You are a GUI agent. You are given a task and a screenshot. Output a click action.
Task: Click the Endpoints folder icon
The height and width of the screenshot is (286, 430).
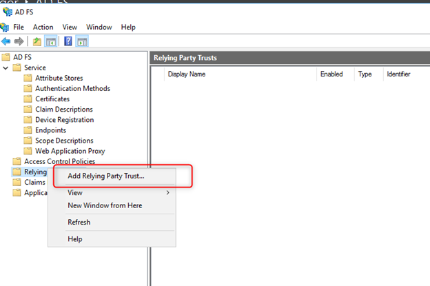(x=28, y=130)
